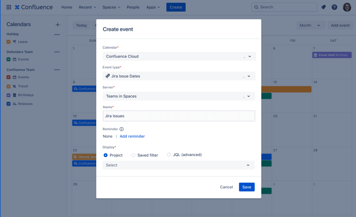Click the Name input field

coord(179,116)
